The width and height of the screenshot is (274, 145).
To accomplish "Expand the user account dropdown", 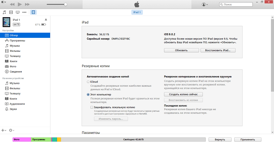I will pyautogui.click(x=205, y=4).
